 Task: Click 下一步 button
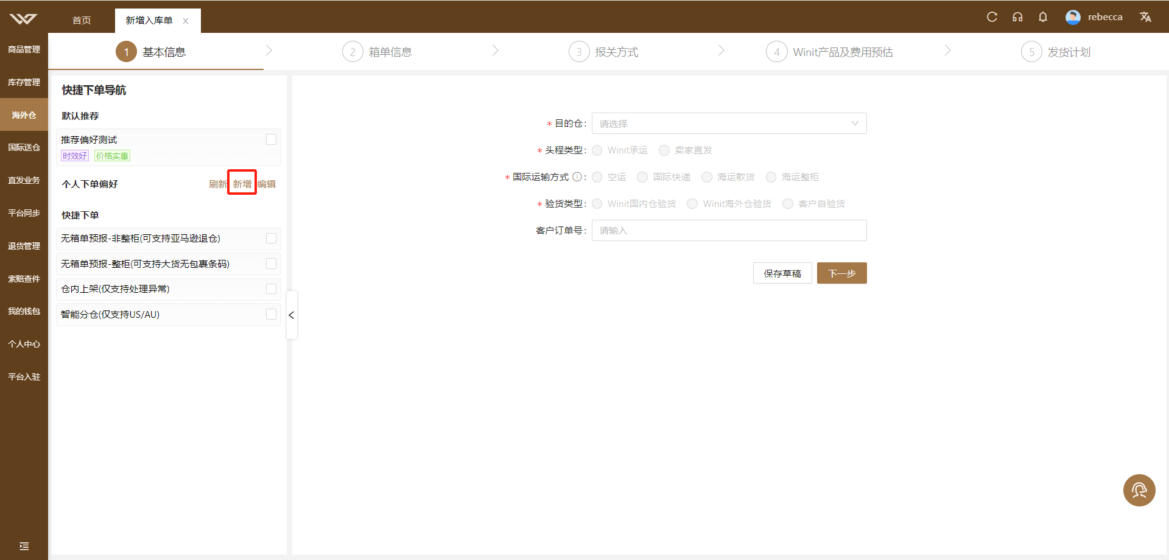842,273
